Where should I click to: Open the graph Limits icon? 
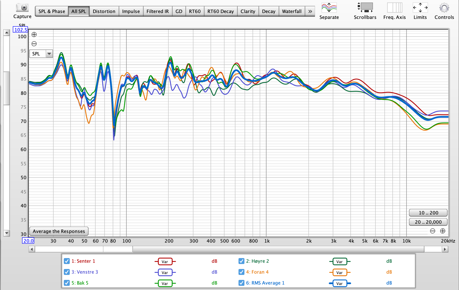coord(420,8)
